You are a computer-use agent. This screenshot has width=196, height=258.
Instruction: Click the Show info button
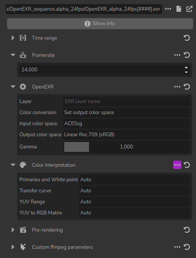coord(100,24)
